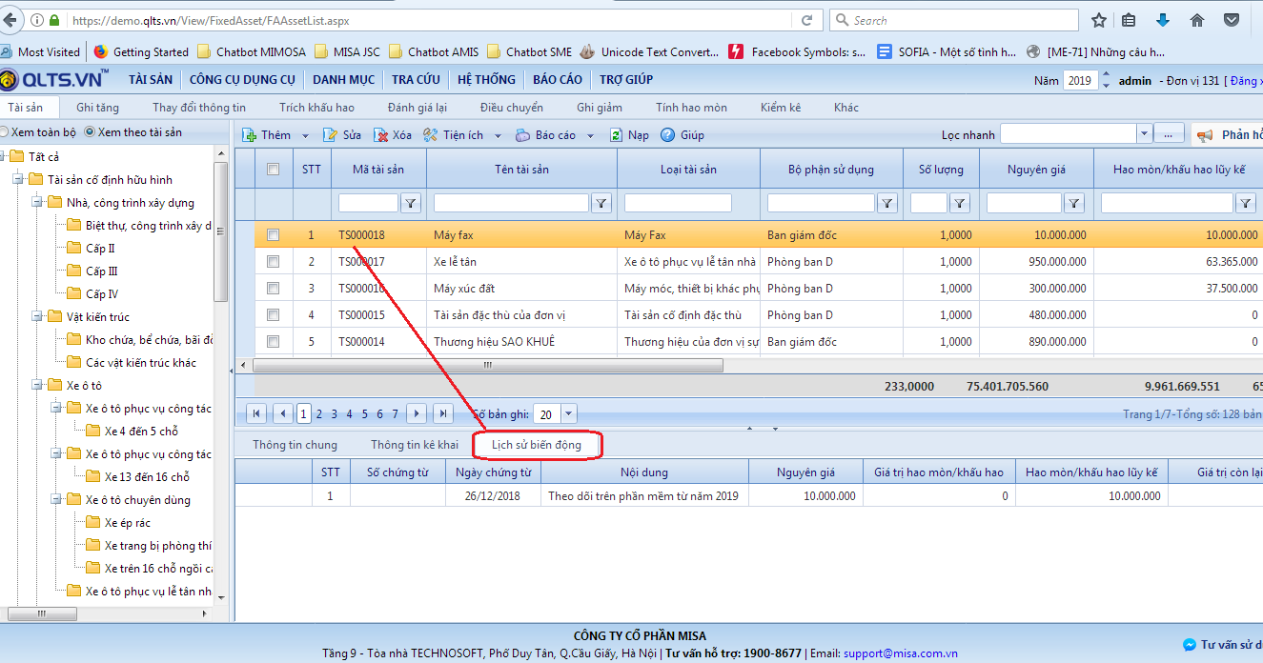The image size is (1263, 663).
Task: Go to last page of records
Action: point(443,413)
